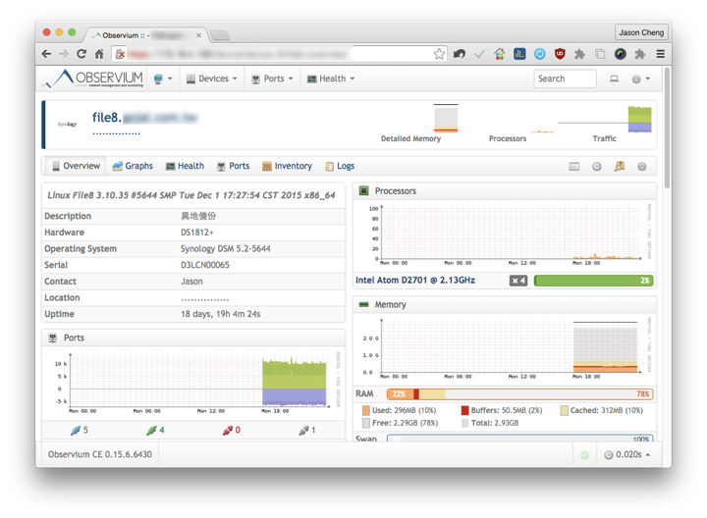Click the yellow Cached legend swatch
This screenshot has height=518, width=707.
[564, 410]
